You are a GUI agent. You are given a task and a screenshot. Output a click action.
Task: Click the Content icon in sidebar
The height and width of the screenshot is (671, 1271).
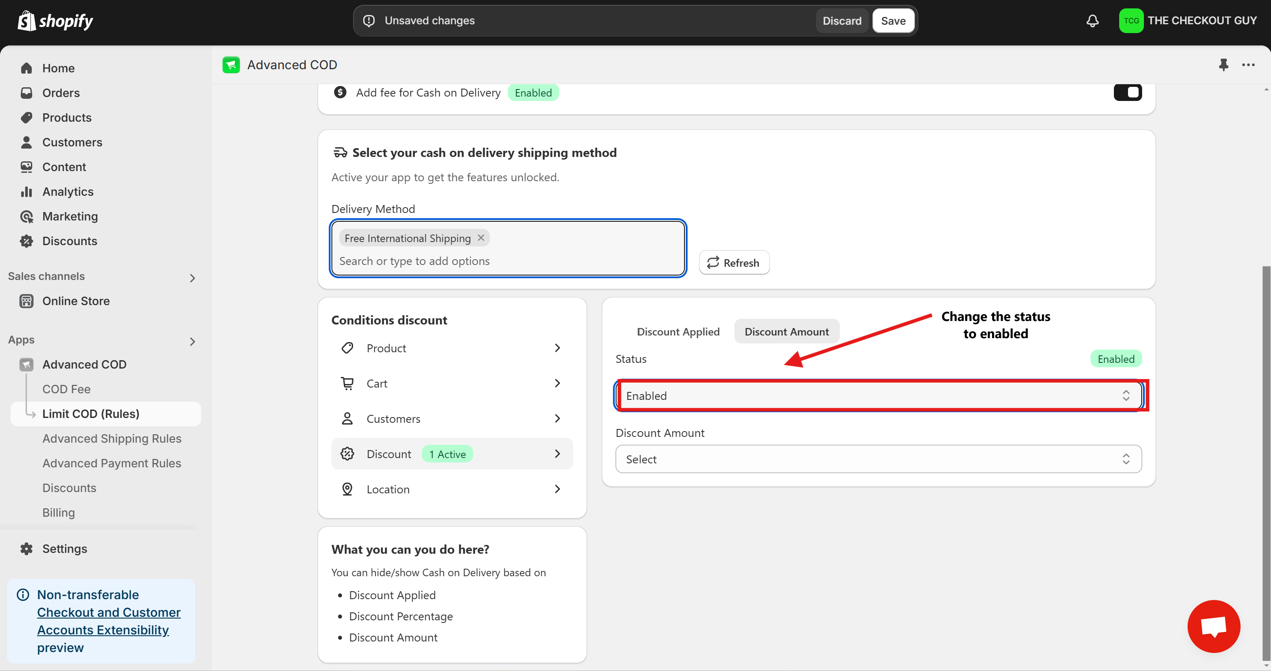26,167
